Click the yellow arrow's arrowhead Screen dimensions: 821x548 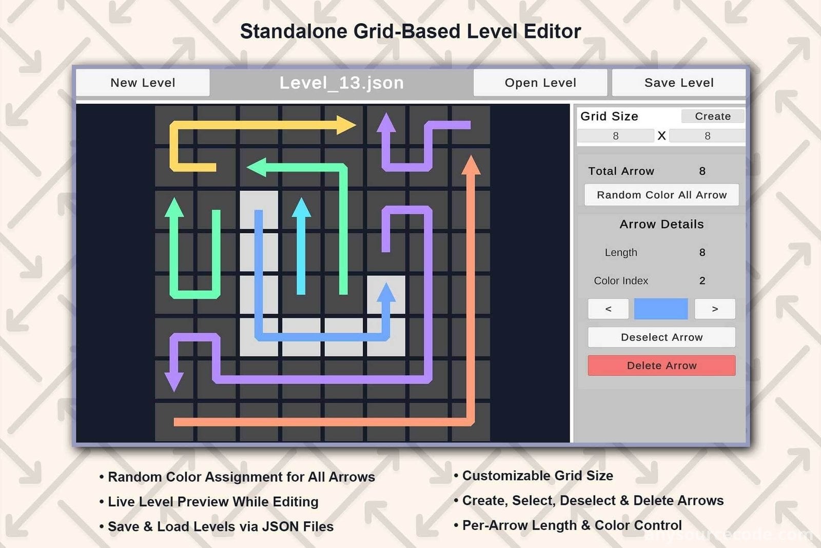click(346, 125)
